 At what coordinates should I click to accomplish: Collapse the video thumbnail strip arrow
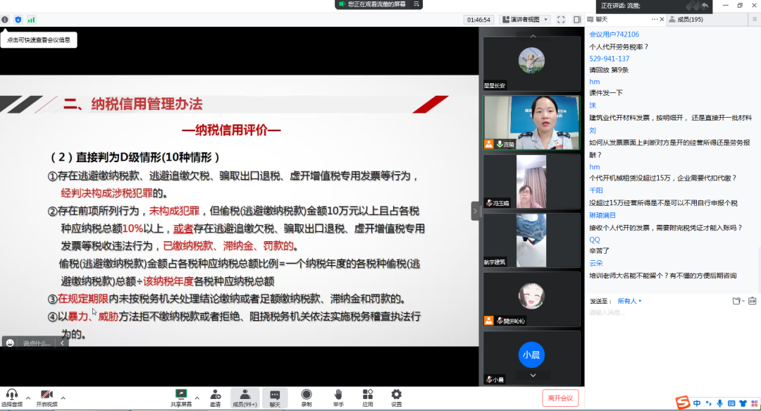pos(475,211)
